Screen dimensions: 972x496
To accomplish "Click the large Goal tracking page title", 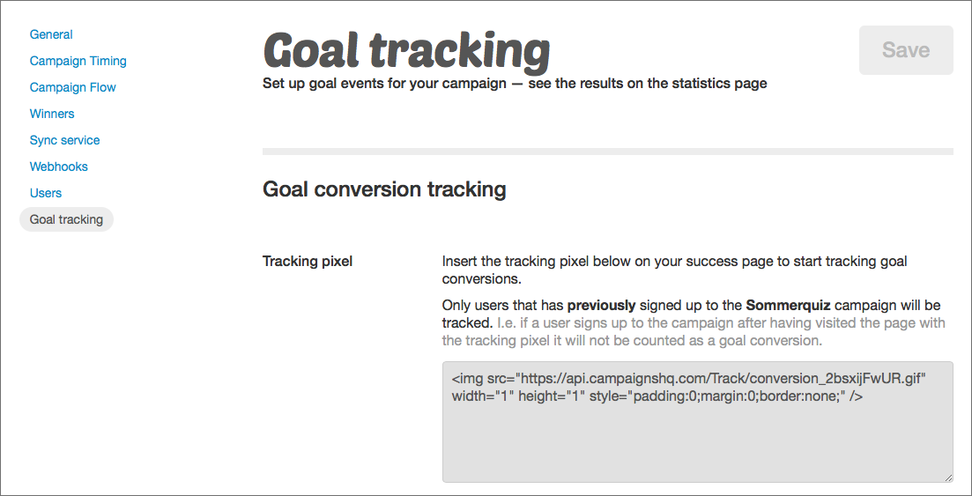I will [x=406, y=49].
